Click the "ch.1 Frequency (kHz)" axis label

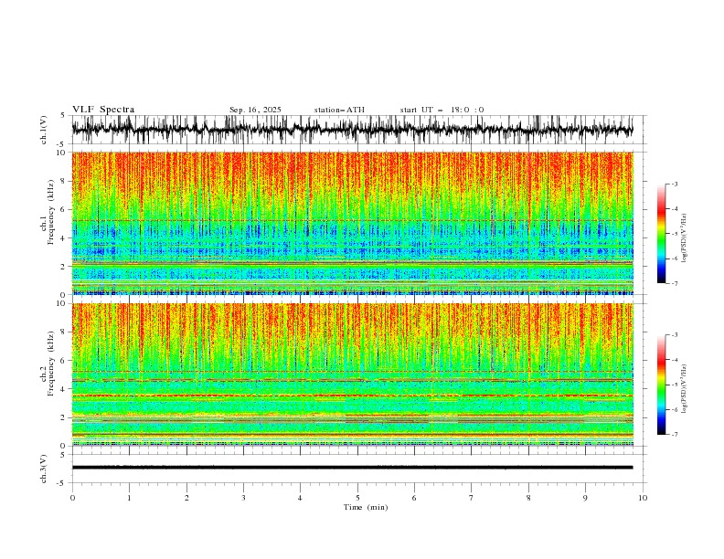tap(48, 211)
